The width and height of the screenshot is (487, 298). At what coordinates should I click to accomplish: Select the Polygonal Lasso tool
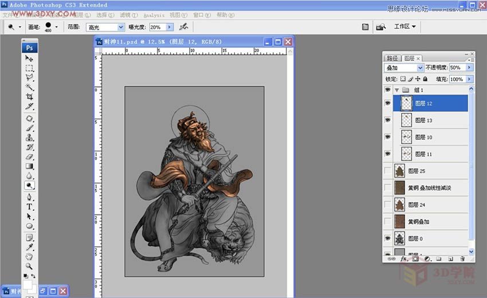pos(29,77)
